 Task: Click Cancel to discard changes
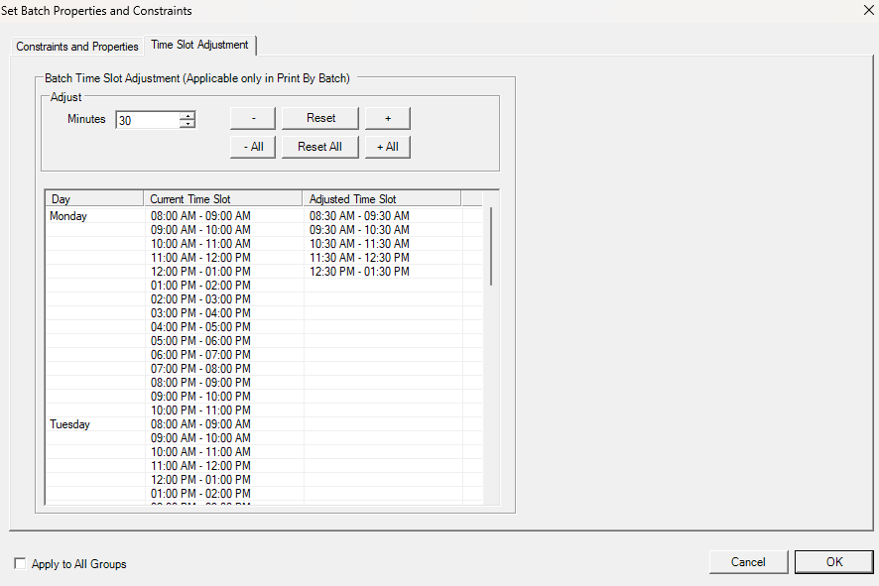pos(748,562)
